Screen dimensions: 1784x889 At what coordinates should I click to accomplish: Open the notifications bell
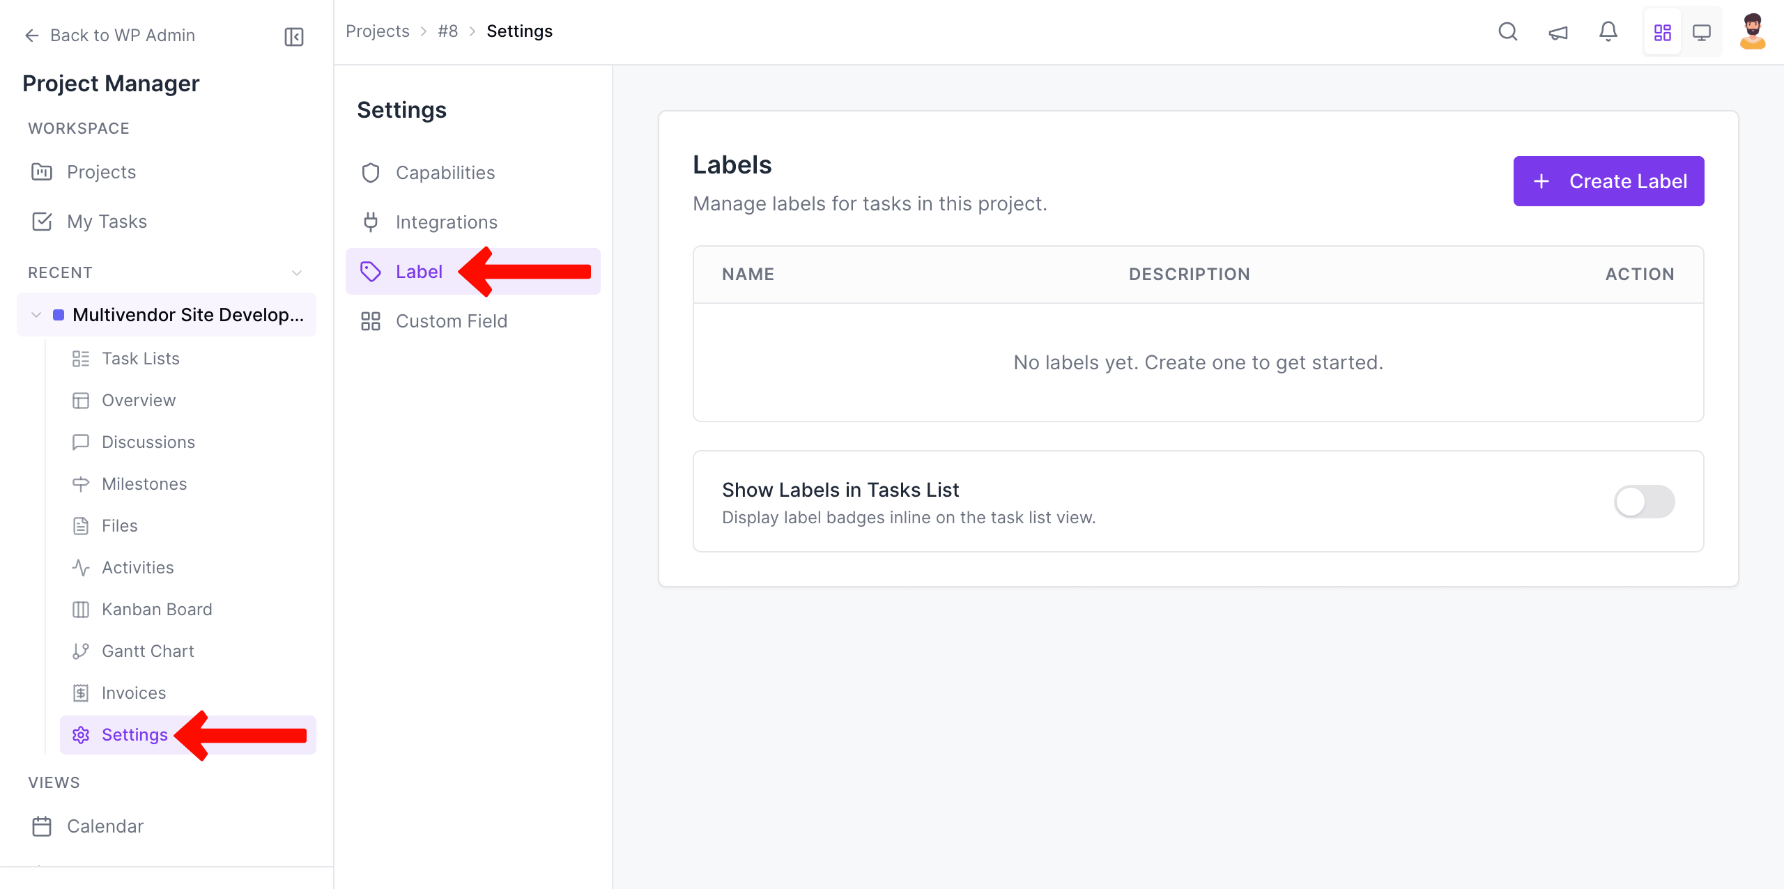1608,31
